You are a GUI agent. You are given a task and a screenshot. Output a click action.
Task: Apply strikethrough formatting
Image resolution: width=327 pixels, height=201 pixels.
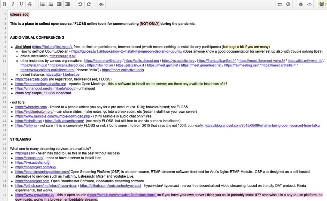[x=30, y=4]
